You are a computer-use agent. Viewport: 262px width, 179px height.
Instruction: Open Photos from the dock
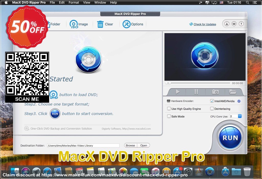(x=123, y=172)
